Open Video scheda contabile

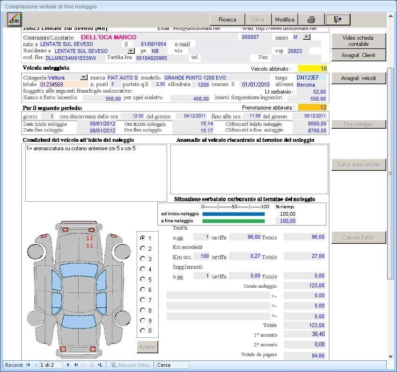click(x=358, y=41)
